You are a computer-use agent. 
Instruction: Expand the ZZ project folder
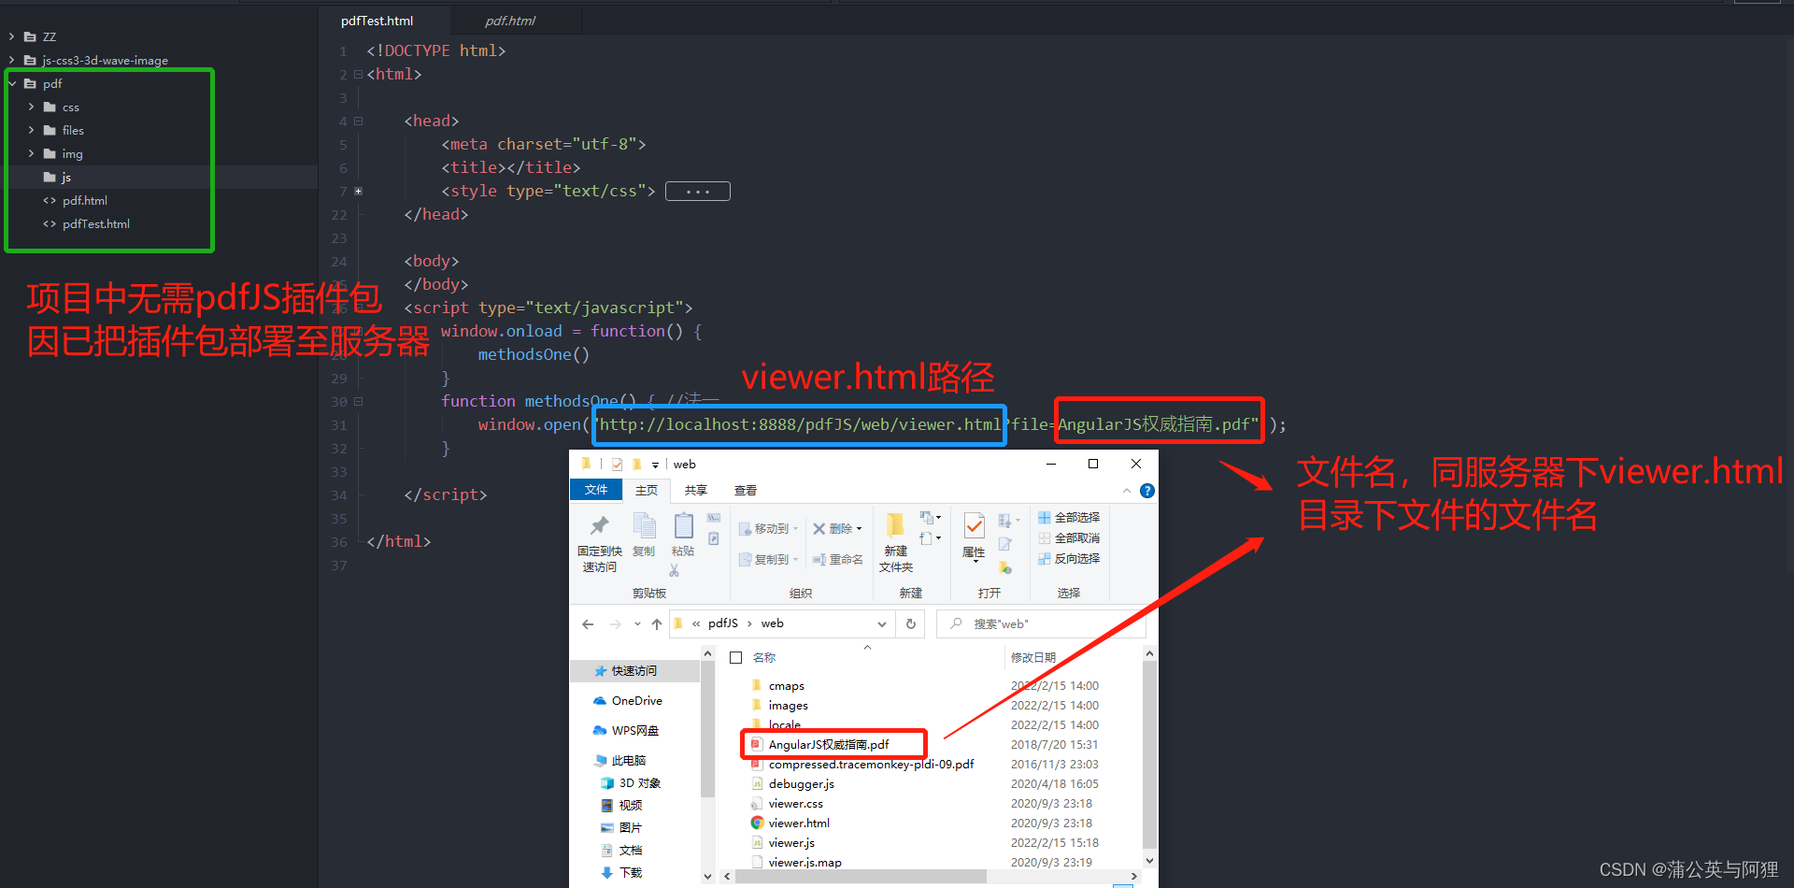coord(12,36)
